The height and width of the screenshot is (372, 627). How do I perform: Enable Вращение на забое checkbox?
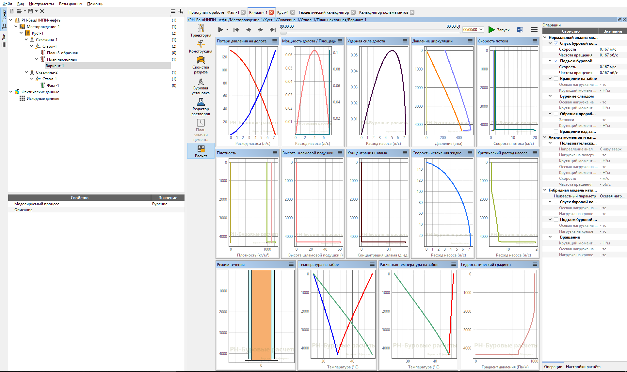pyautogui.click(x=556, y=79)
